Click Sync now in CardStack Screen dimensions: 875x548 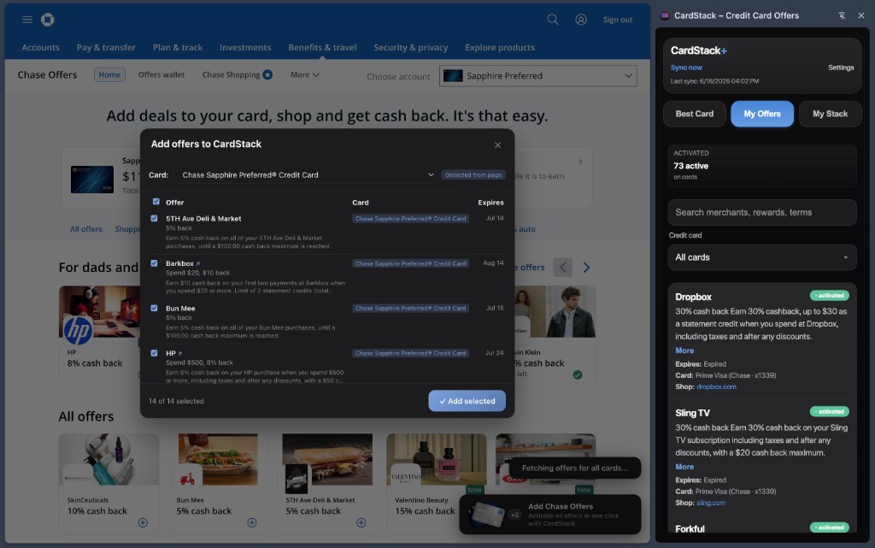[x=686, y=68]
